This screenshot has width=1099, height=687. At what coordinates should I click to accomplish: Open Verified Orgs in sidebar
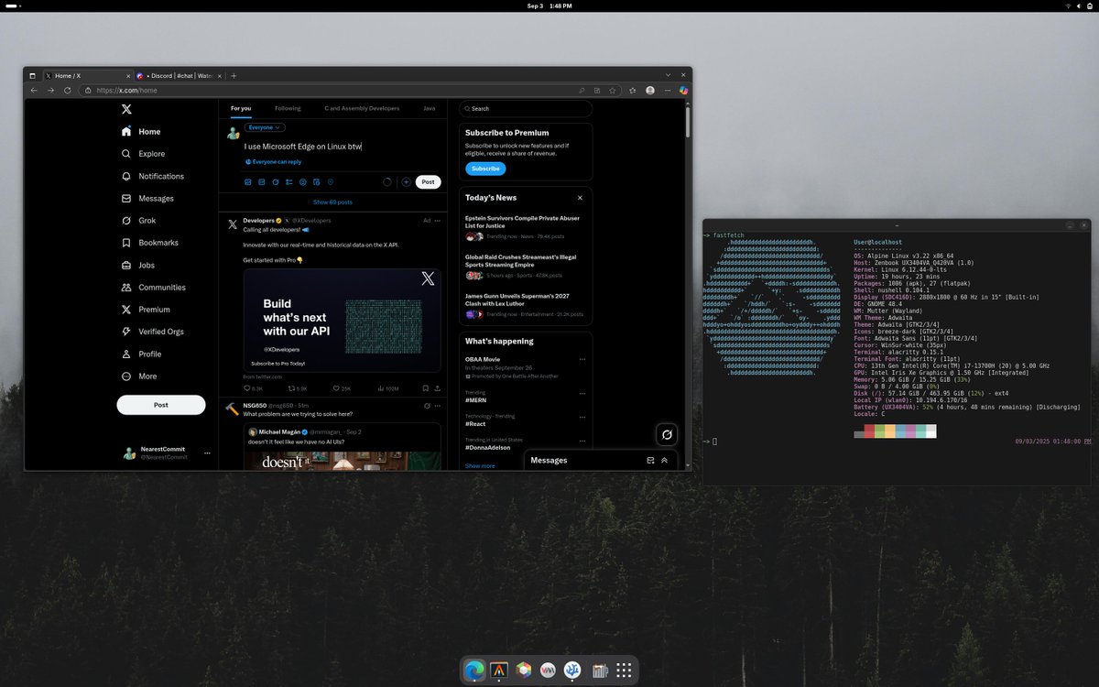pyautogui.click(x=152, y=332)
